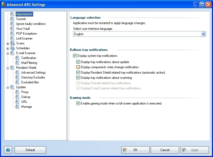Click E-mail Scanner related tray notifications checkbox

[x=78, y=88]
